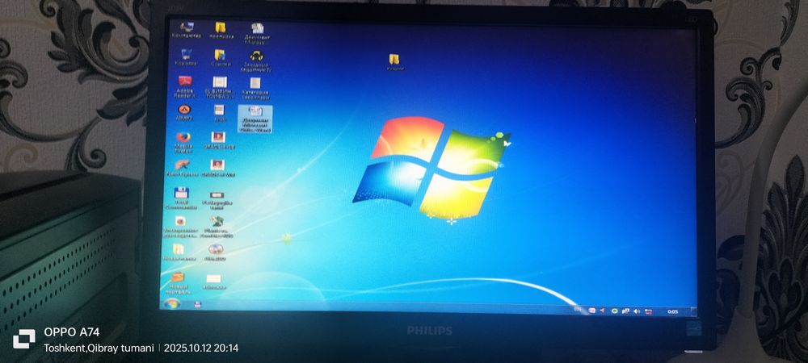Select the highlighted Word document icon
Screen dimensions: 808x363
255,119
